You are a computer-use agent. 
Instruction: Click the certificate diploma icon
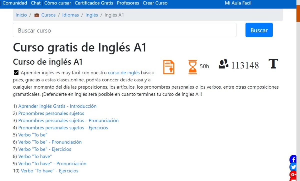click(168, 66)
